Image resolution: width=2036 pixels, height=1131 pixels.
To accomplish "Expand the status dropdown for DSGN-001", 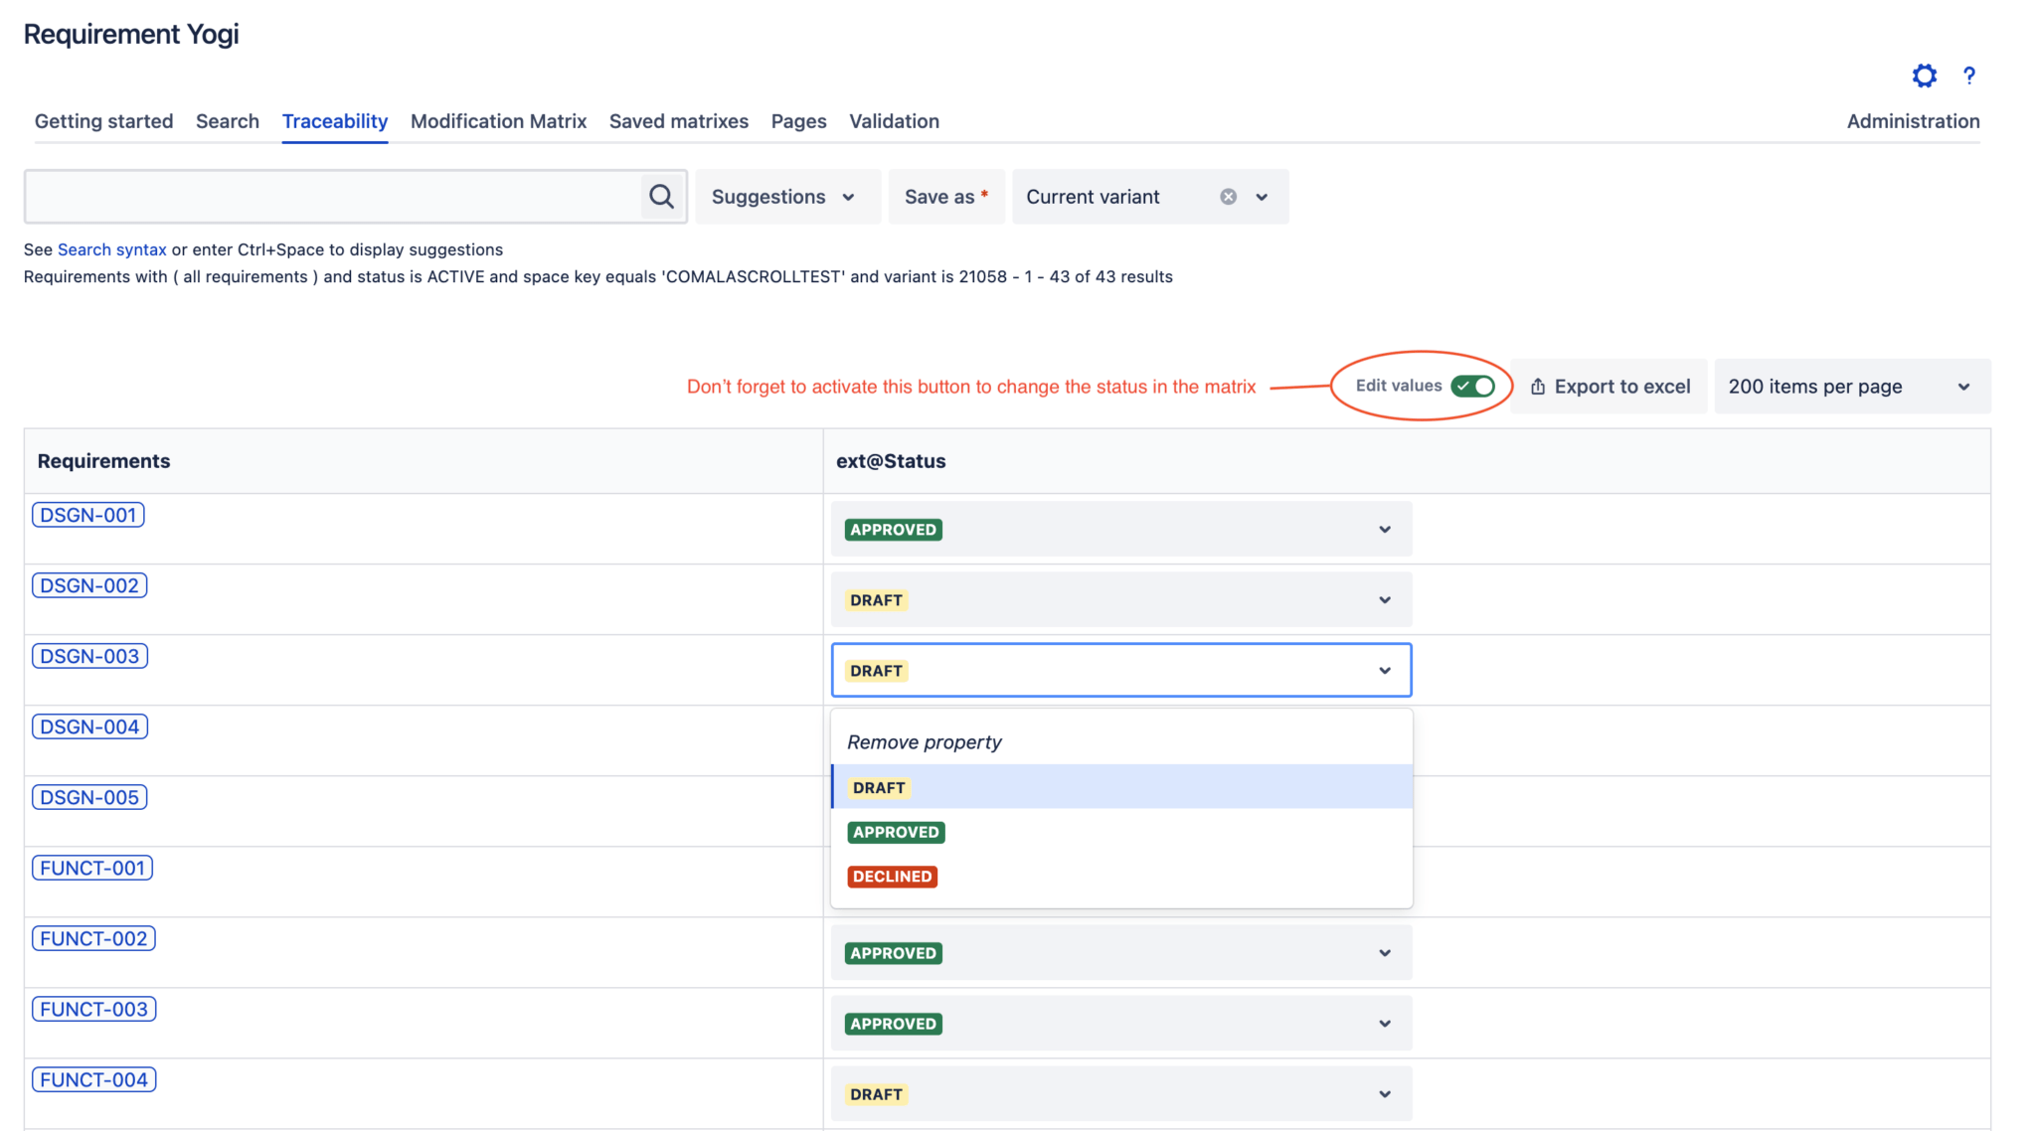I will tap(1384, 529).
